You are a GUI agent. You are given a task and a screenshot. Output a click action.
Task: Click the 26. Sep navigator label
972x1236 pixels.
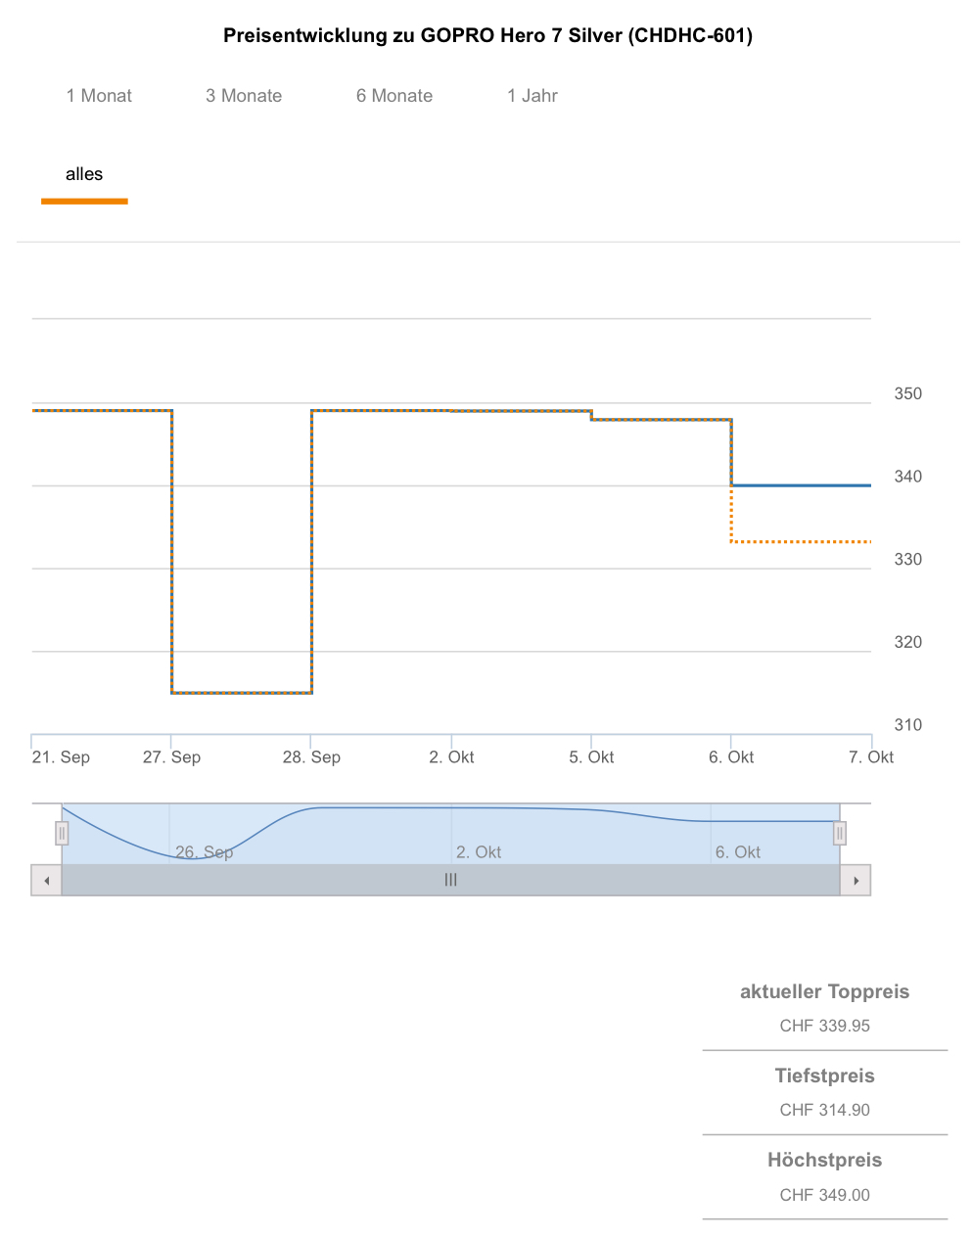(205, 852)
